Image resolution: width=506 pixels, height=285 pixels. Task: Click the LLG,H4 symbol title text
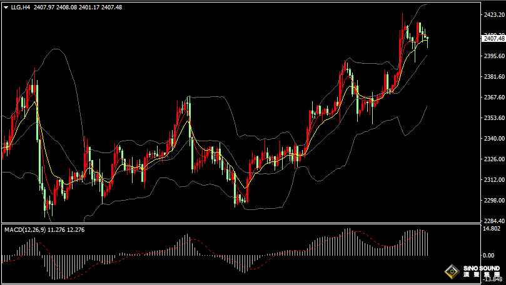[x=19, y=7]
